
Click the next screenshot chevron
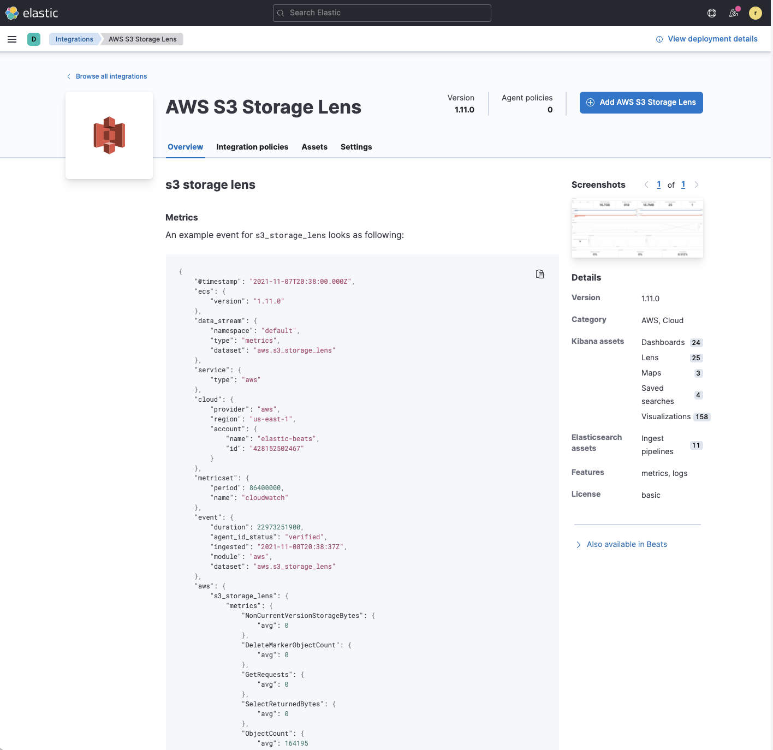pos(697,184)
